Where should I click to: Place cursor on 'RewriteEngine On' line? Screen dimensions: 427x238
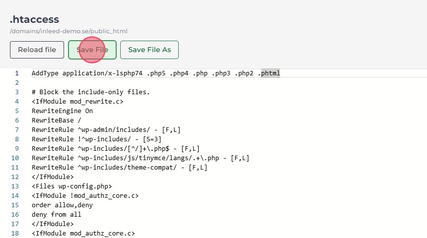62,111
